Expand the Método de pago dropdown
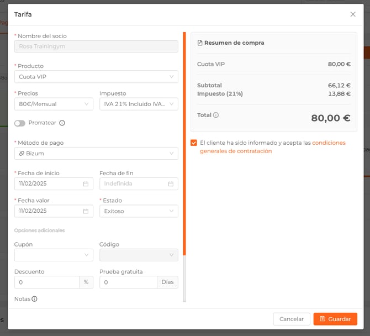The image size is (370, 336). pyautogui.click(x=96, y=153)
